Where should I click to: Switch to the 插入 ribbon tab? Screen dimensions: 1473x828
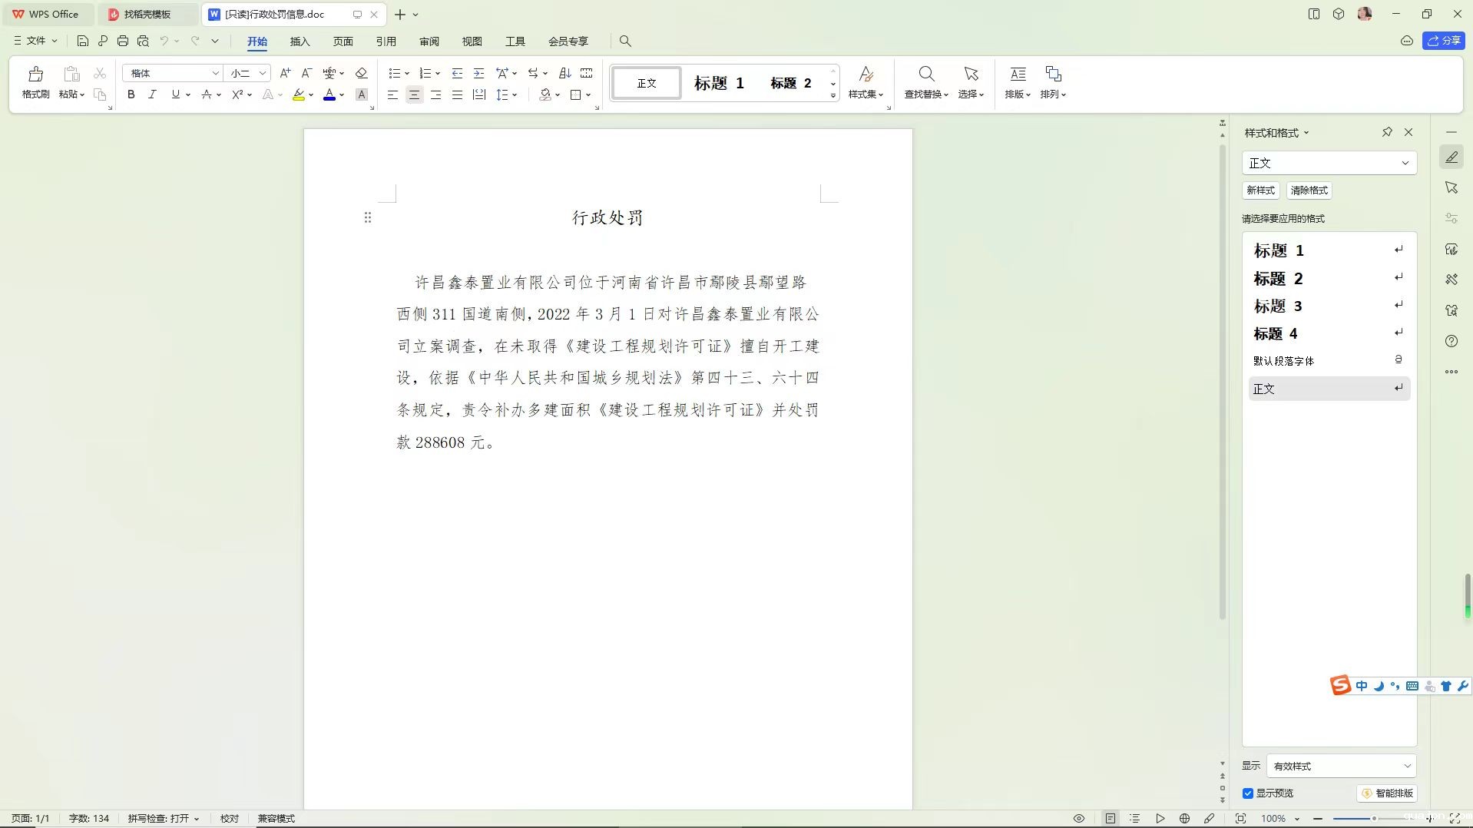coord(300,41)
